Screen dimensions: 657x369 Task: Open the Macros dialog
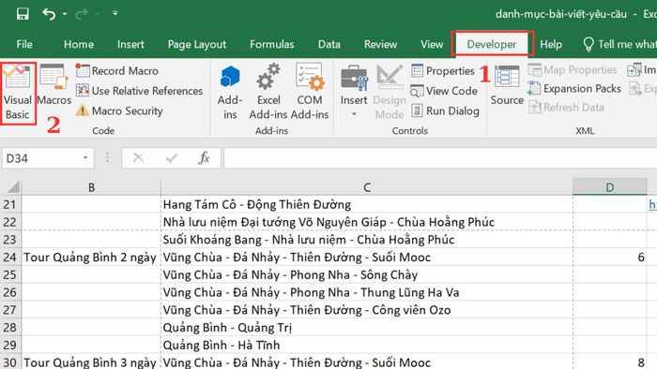(54, 85)
